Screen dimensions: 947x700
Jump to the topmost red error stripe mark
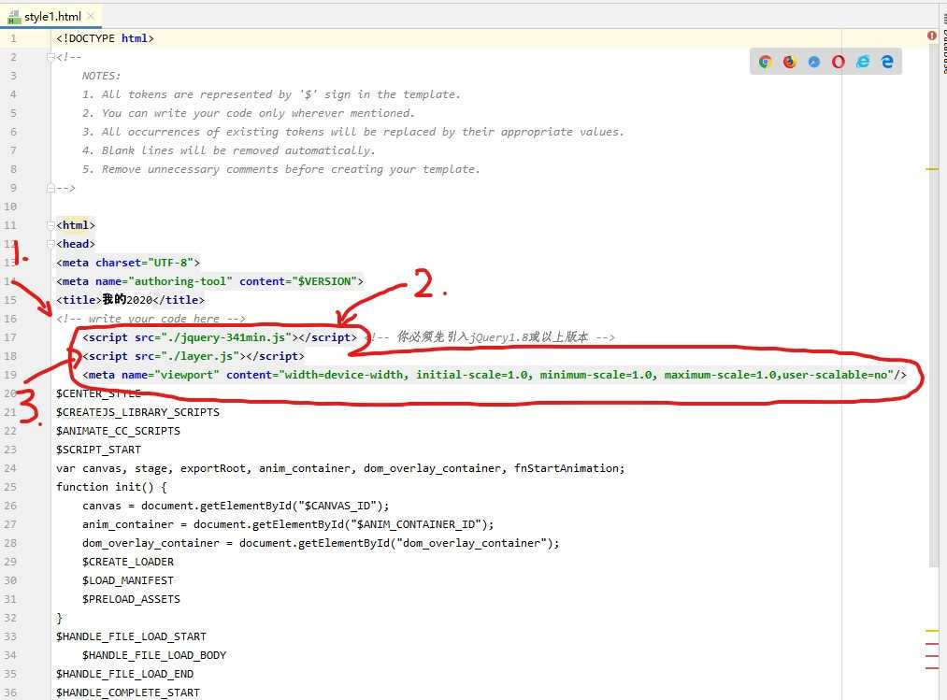[x=932, y=644]
